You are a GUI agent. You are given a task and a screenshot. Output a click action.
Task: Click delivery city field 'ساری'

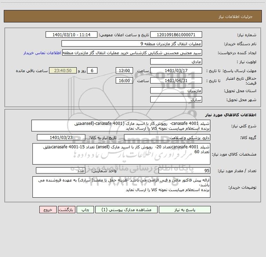[x=176, y=99]
